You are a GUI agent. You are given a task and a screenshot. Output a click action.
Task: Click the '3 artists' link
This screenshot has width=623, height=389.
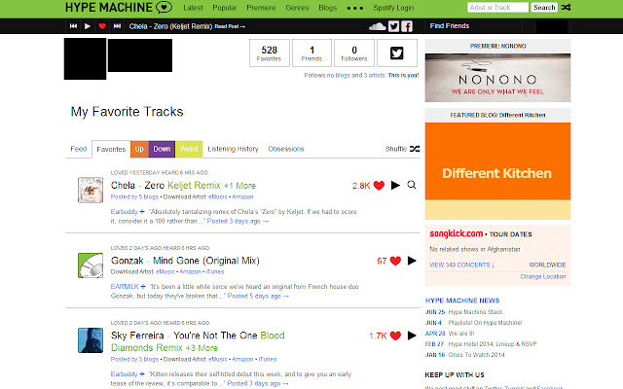click(x=374, y=75)
